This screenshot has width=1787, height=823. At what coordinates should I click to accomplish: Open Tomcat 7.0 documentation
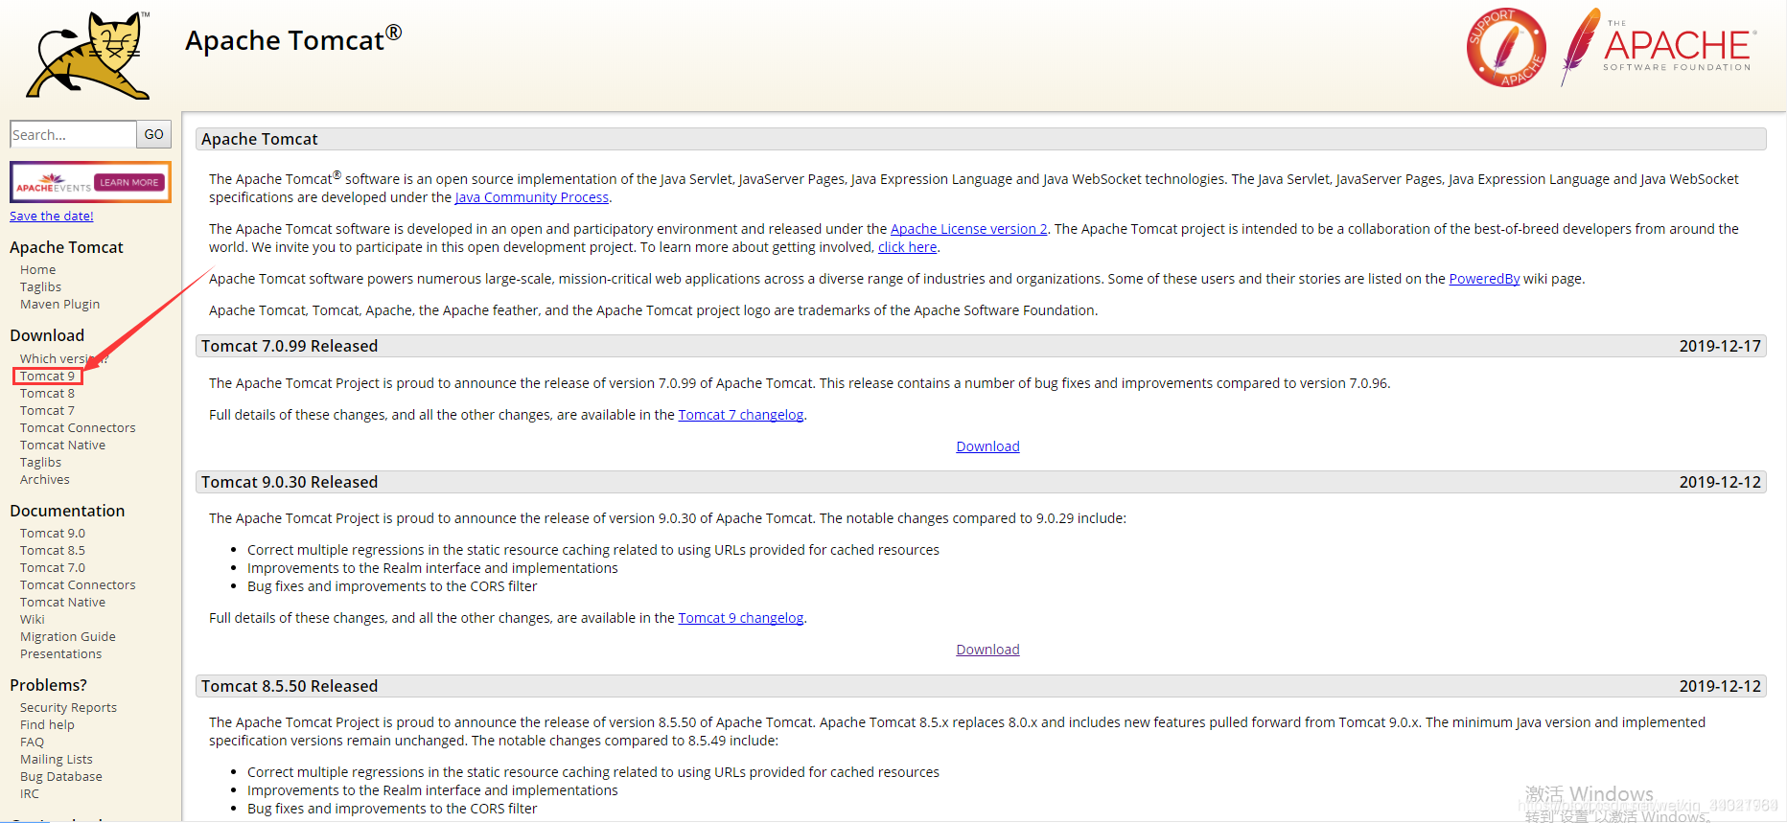click(53, 567)
